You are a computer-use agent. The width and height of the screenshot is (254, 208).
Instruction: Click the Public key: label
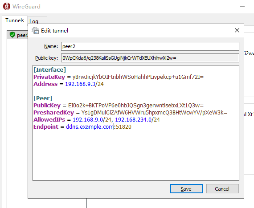tap(47, 58)
